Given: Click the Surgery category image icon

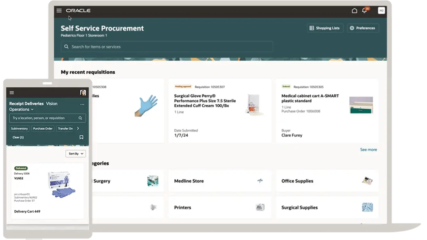Looking at the screenshot, I should 153,181.
